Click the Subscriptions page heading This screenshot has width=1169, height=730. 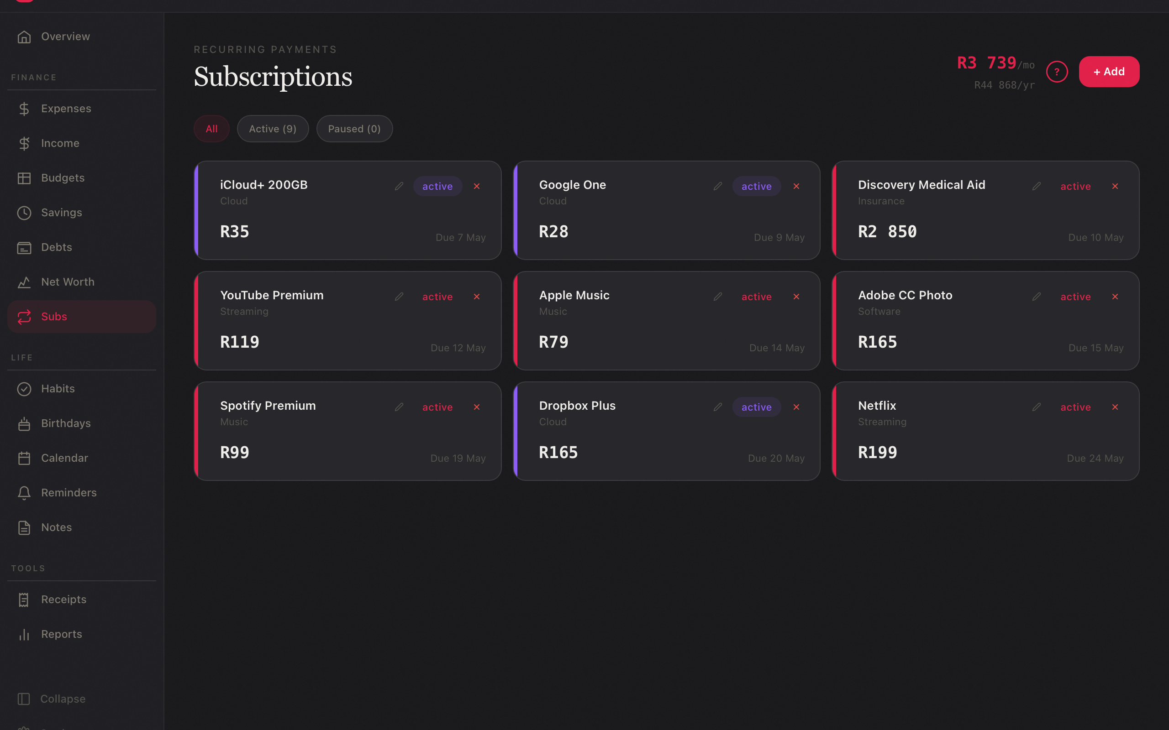click(273, 77)
